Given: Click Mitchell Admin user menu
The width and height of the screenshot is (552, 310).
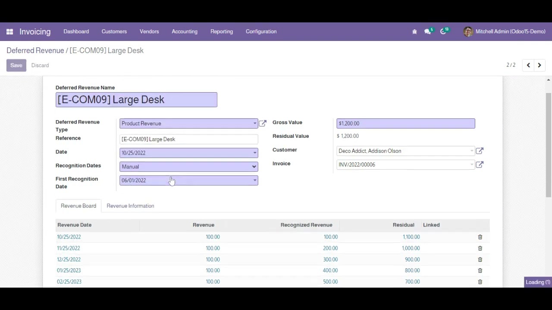Looking at the screenshot, I should click(x=505, y=31).
